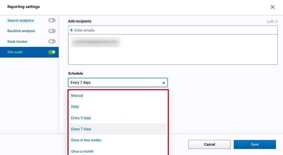283x155 pixels.
Task: Toggle the Backlink analysis switch
Action: pos(52,31)
